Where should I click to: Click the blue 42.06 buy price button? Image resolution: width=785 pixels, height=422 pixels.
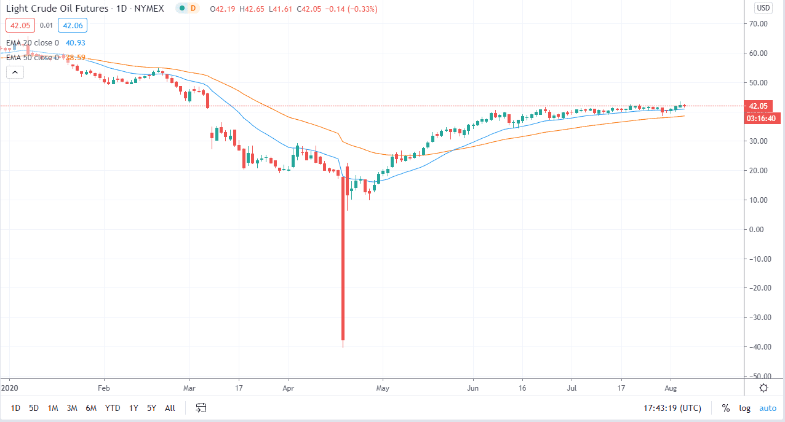73,25
